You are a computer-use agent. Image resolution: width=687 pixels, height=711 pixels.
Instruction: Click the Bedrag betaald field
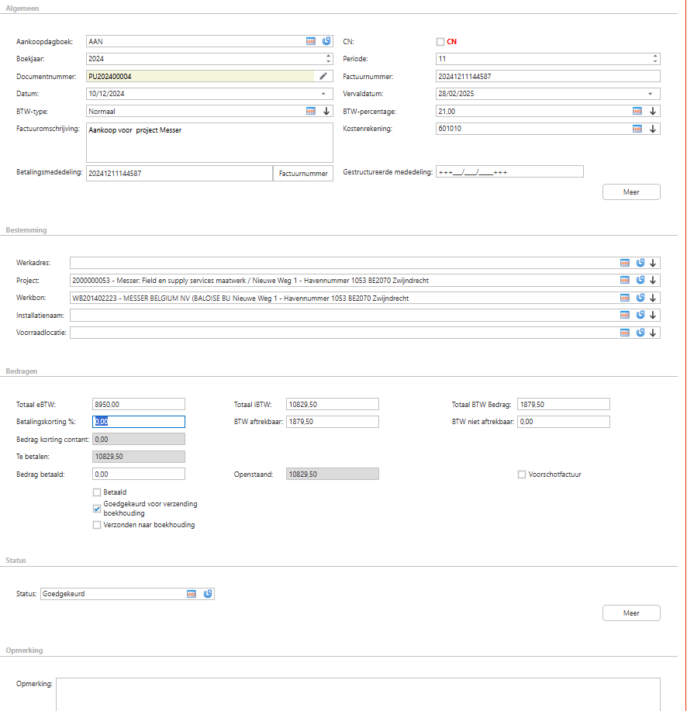[139, 475]
